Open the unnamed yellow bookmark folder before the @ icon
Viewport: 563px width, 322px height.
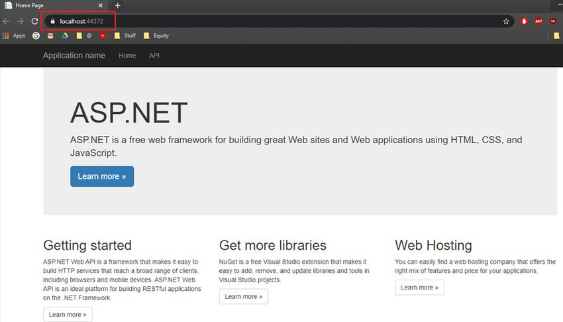coord(79,36)
